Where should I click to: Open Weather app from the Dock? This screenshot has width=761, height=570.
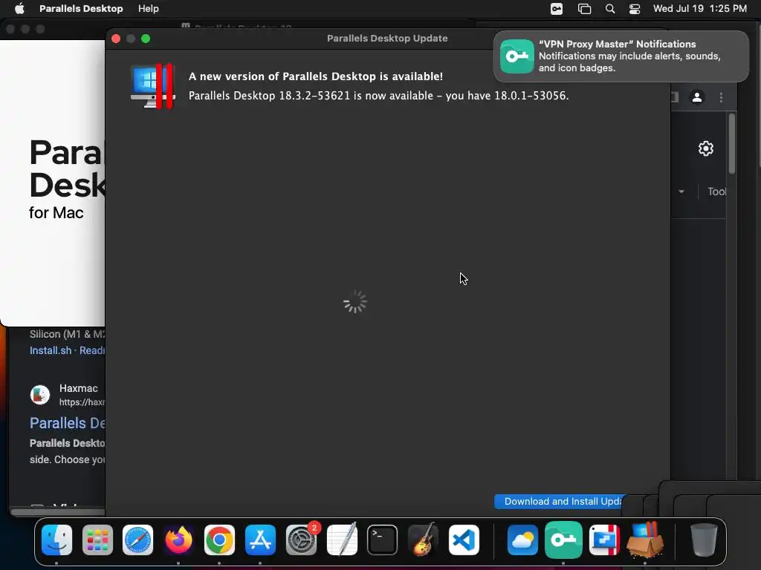point(522,540)
